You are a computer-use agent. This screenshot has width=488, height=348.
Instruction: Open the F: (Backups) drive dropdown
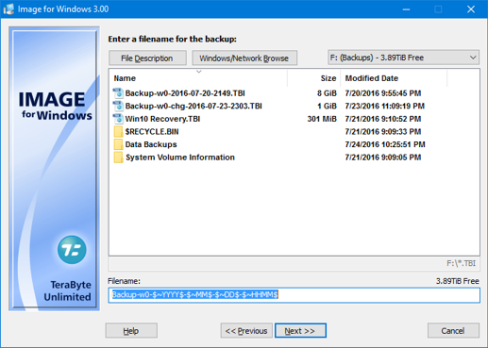pyautogui.click(x=403, y=58)
